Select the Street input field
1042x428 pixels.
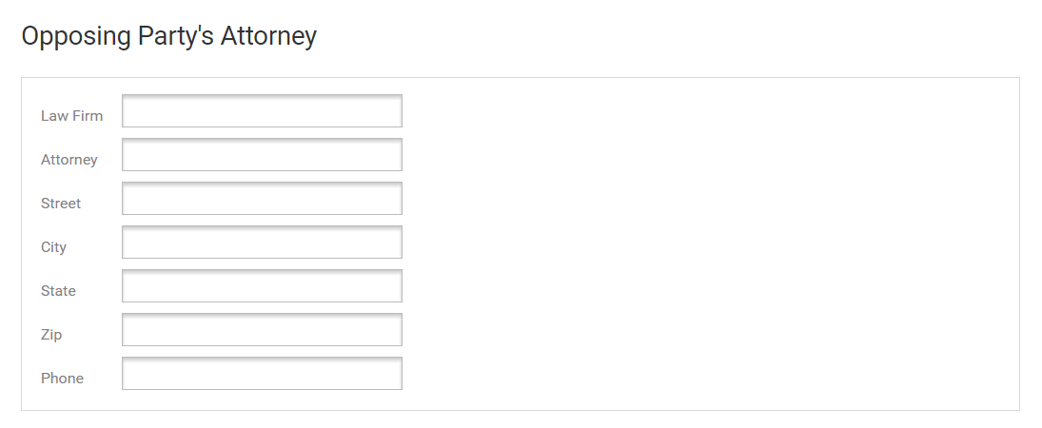262,199
